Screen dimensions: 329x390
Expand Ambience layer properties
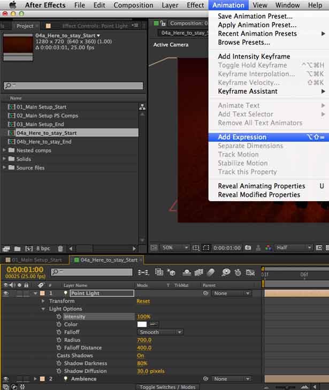click(x=35, y=379)
